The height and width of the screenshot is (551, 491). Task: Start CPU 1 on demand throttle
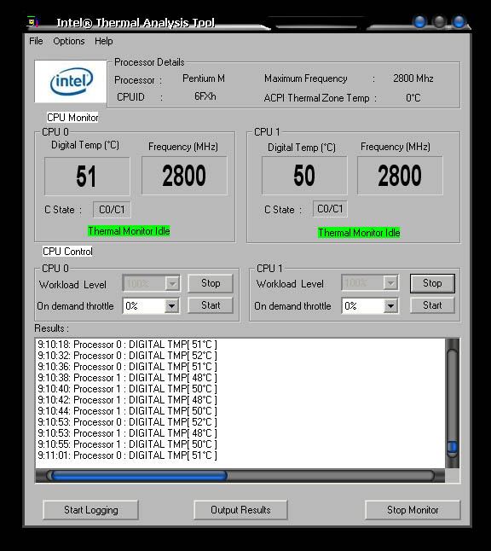tap(432, 305)
